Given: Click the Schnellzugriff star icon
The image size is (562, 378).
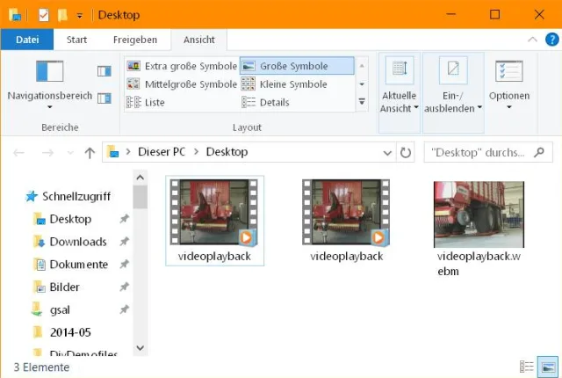Looking at the screenshot, I should point(32,196).
